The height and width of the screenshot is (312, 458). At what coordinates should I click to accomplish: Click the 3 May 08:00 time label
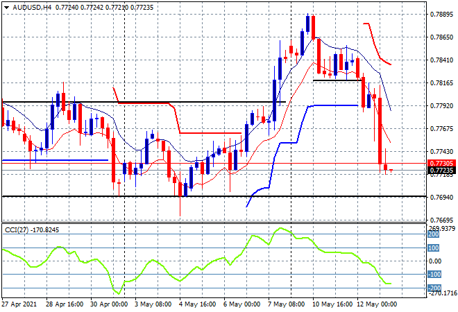(153, 304)
